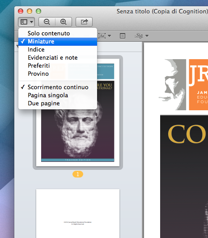Screen dimensions: 208x238
Task: Zoom out with the minus magnifier
Action: [47, 22]
